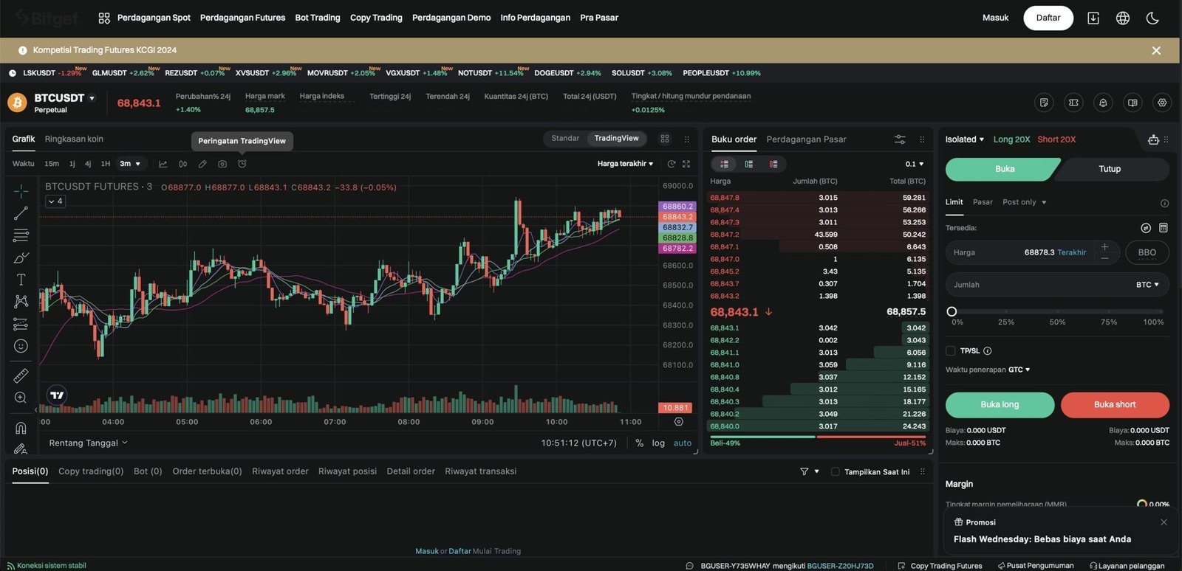Click the TradingView alert clock icon

tap(242, 164)
